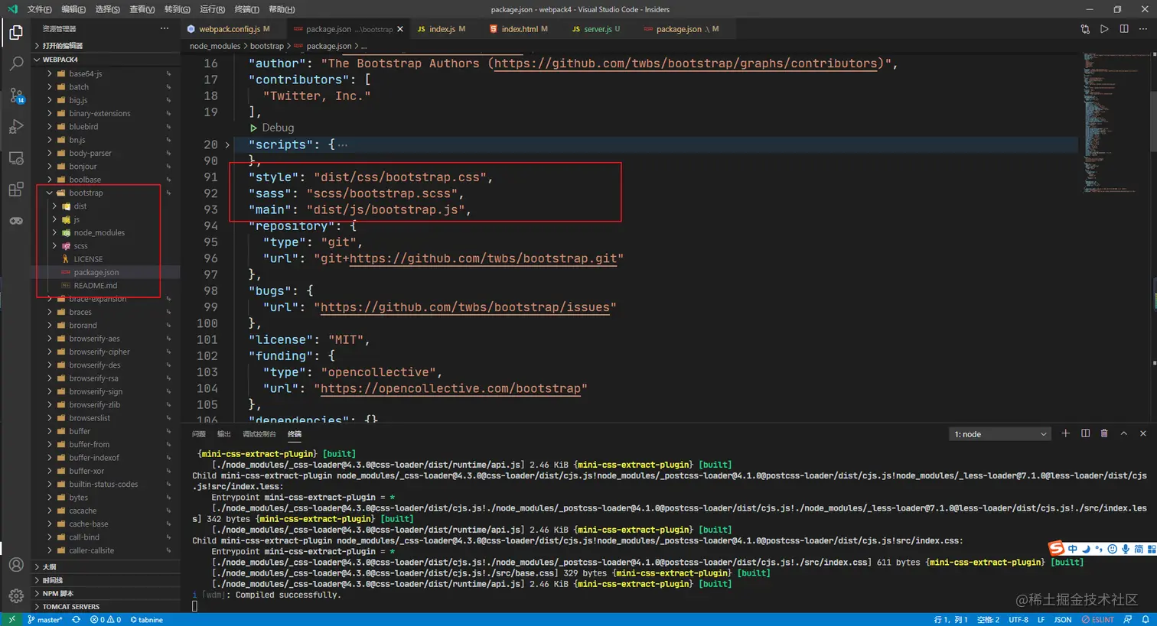
Task: Click ESLINT status bar item
Action: pyautogui.click(x=1097, y=620)
